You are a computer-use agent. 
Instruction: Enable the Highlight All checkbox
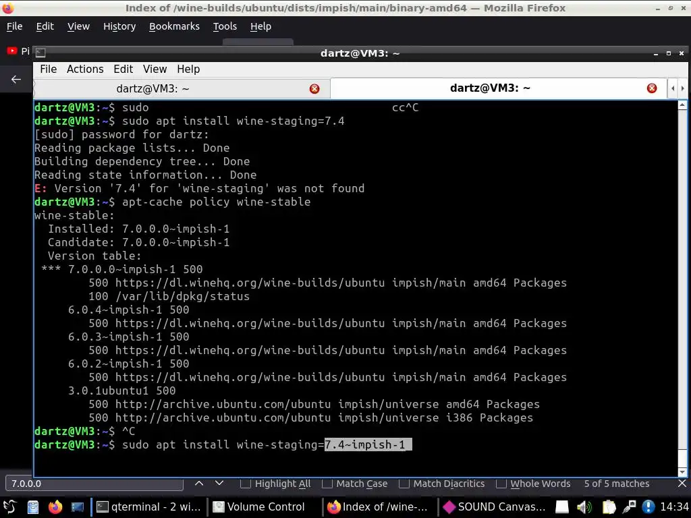pos(246,484)
